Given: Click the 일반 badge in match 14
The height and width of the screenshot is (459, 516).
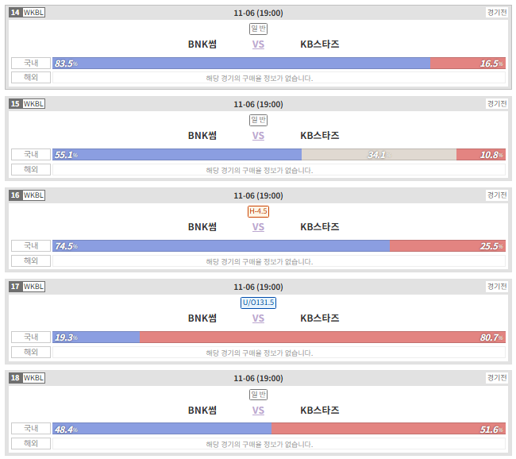Looking at the screenshot, I should tap(258, 29).
